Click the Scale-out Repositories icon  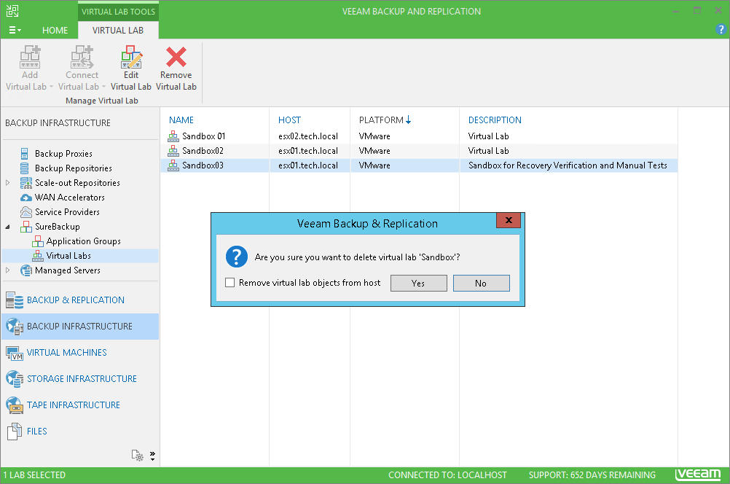(26, 183)
